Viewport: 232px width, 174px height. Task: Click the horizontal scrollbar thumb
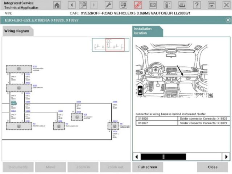coord(163,157)
